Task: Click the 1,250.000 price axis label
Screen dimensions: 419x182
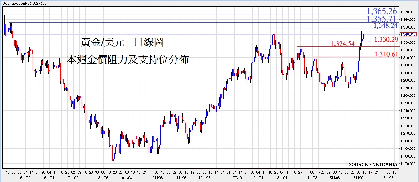Action: coord(408,103)
